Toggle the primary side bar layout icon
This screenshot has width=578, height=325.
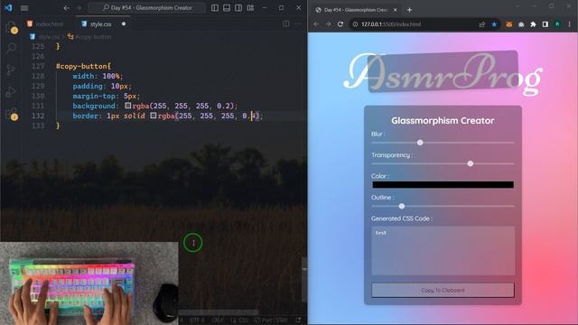(x=215, y=8)
